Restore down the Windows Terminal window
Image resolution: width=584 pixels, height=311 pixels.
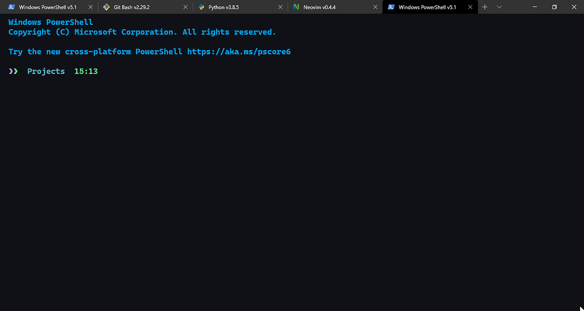[554, 7]
